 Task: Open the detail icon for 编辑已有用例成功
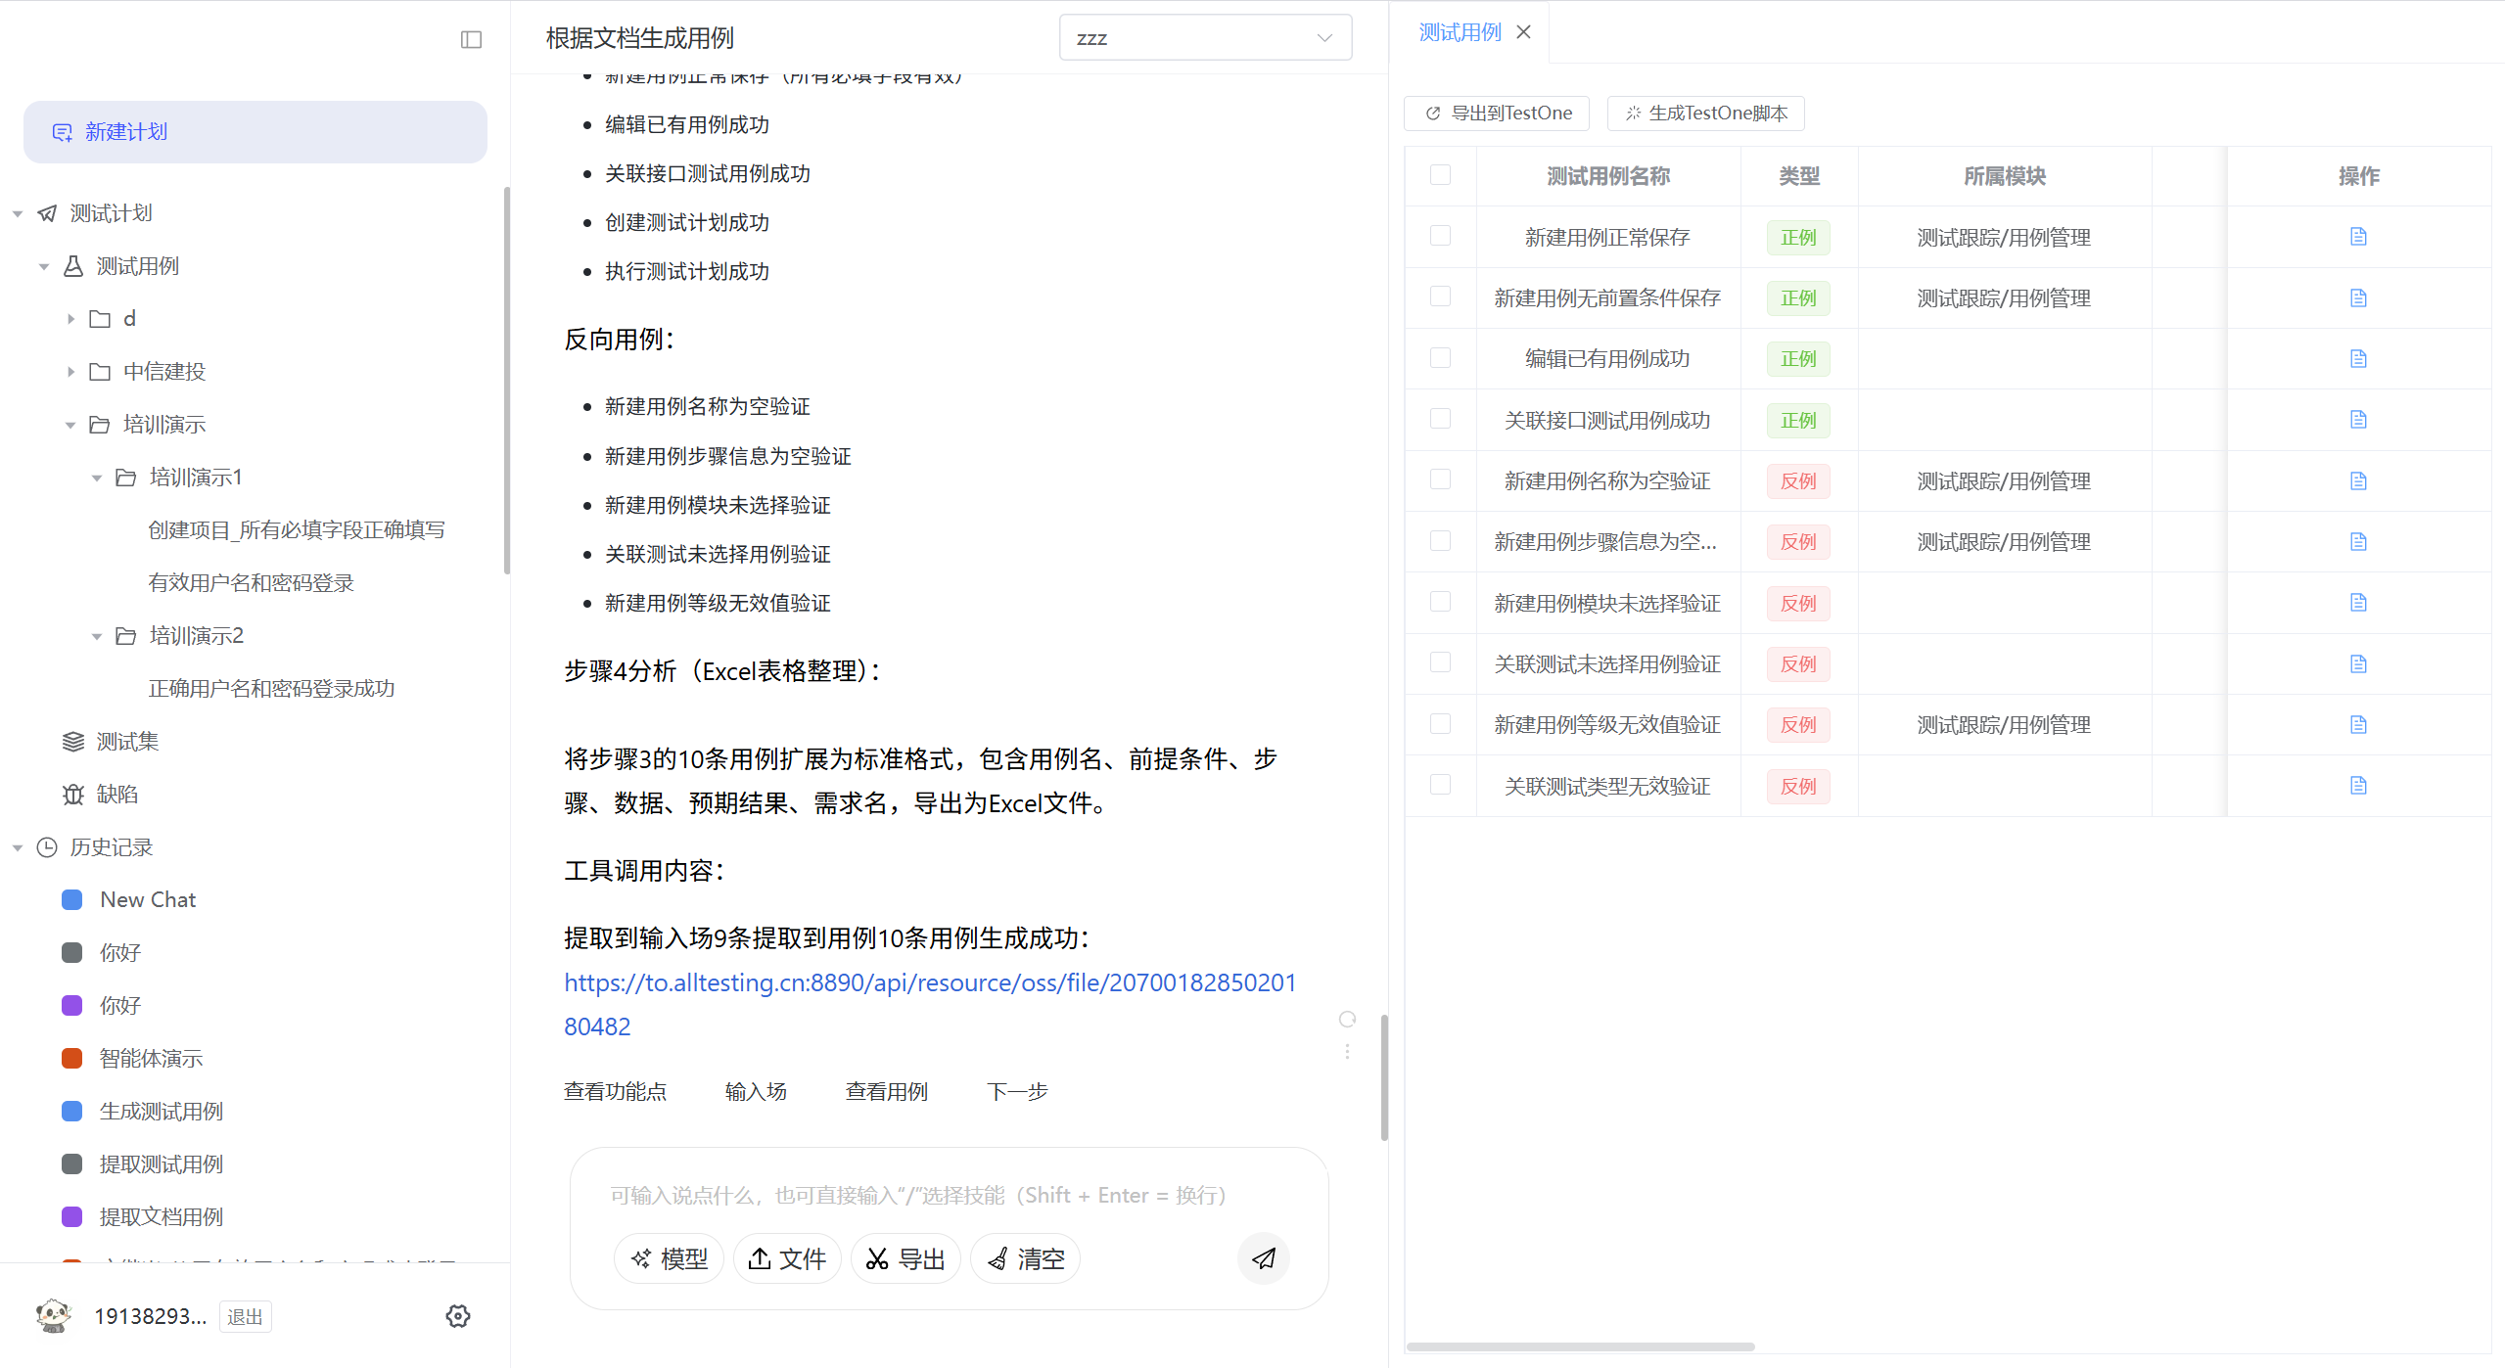[2358, 358]
